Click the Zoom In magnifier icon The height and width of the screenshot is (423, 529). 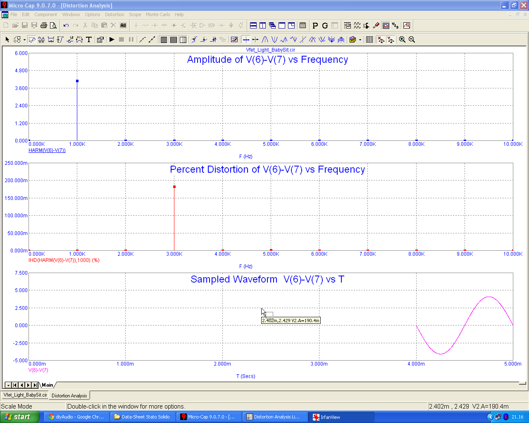tap(402, 40)
